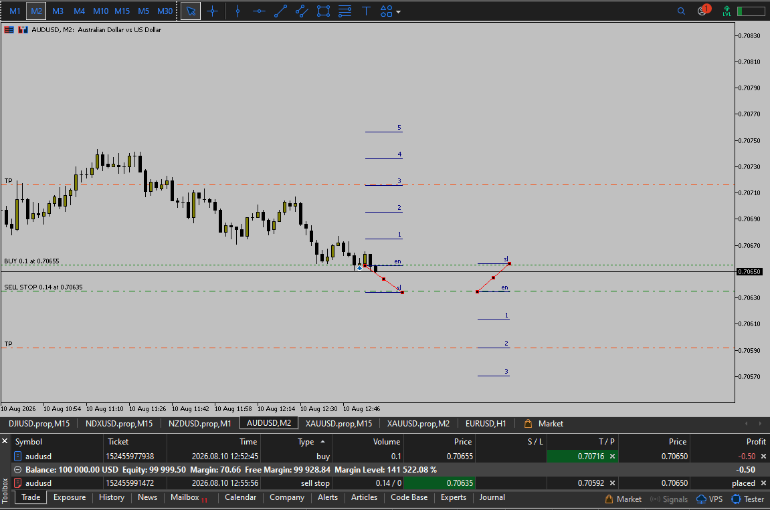Image resolution: width=770 pixels, height=510 pixels.
Task: Open the chat notifications icon
Action: pos(704,10)
